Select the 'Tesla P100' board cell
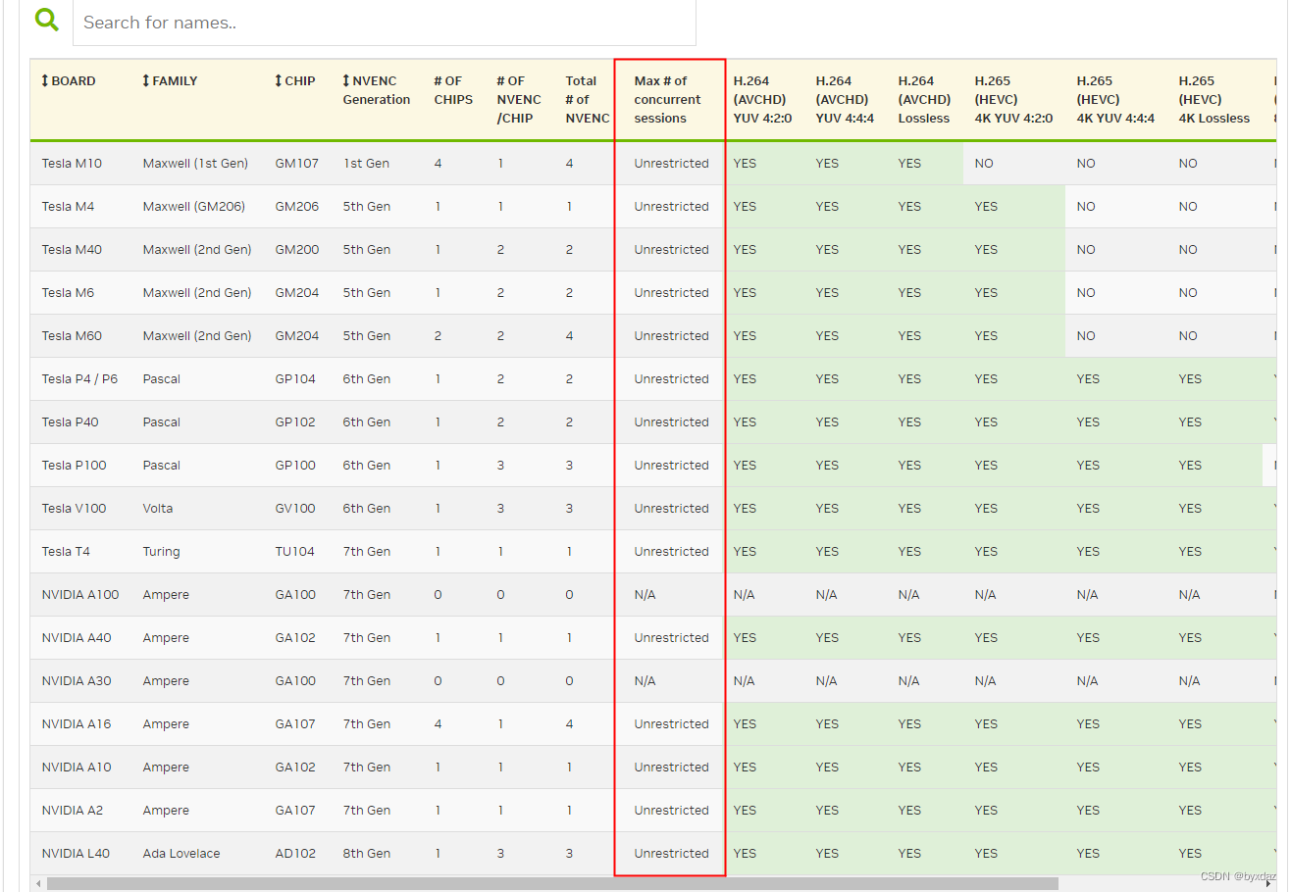1291x892 pixels. [74, 466]
